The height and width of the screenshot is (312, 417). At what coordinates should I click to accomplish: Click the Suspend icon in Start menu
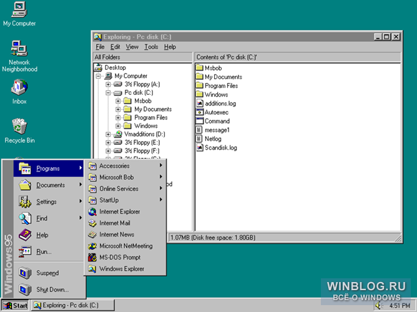[x=25, y=273]
